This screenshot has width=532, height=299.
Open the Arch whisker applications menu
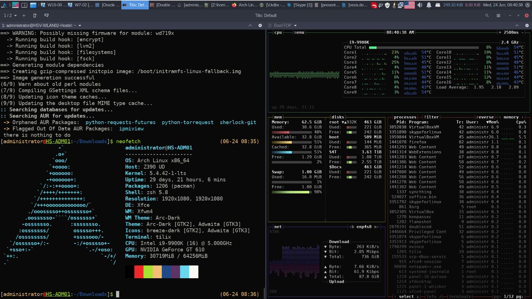[4, 5]
